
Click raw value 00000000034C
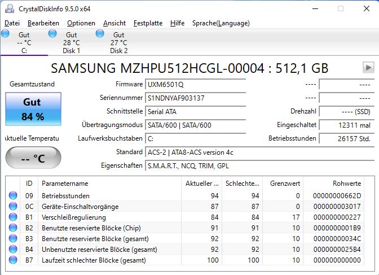point(337,239)
